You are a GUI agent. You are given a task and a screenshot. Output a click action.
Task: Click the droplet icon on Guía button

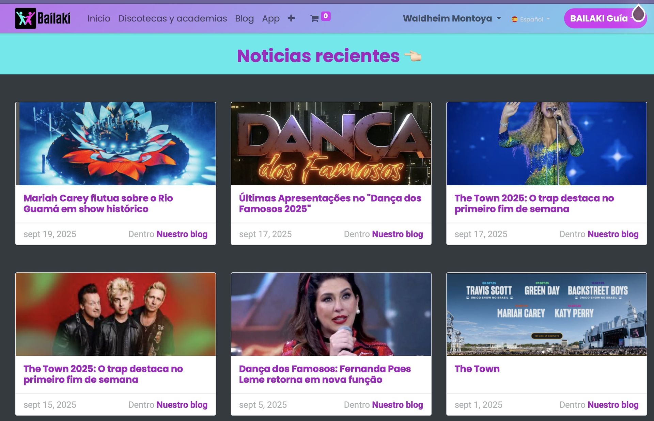point(638,14)
